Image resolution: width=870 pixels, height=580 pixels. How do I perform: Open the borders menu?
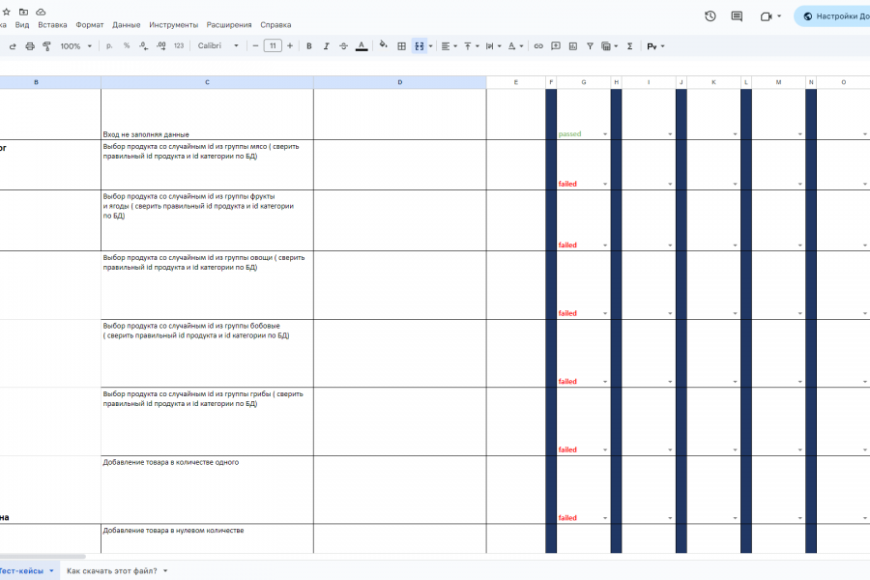(x=402, y=46)
